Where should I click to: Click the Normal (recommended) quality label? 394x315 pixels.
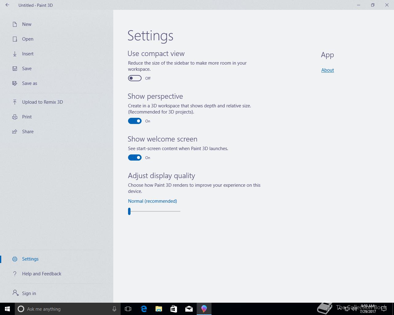point(152,201)
